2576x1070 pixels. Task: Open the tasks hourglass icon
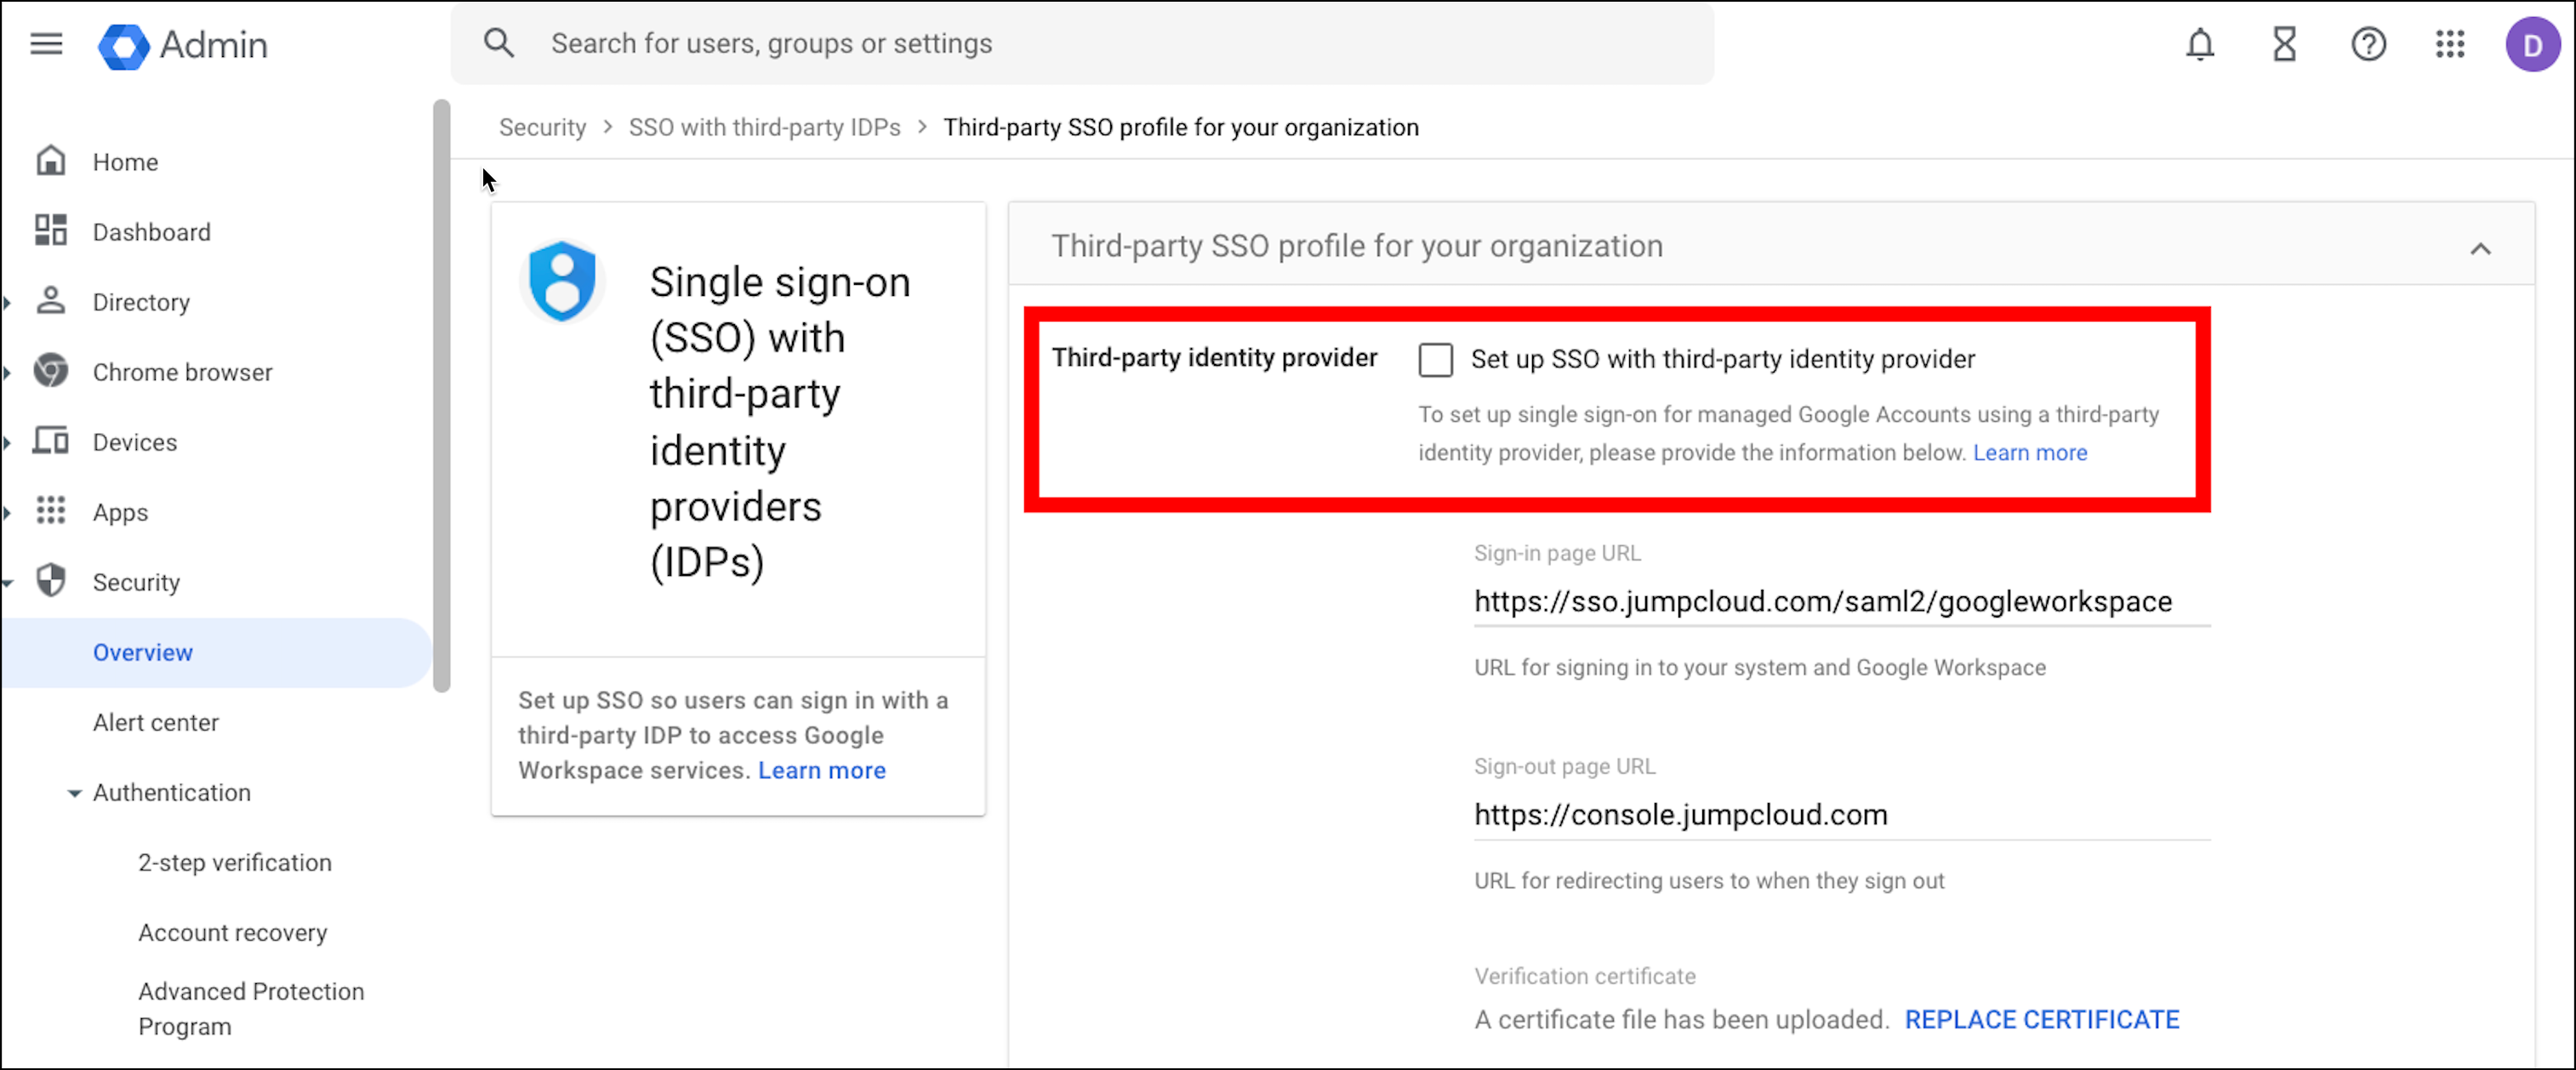[x=2284, y=44]
